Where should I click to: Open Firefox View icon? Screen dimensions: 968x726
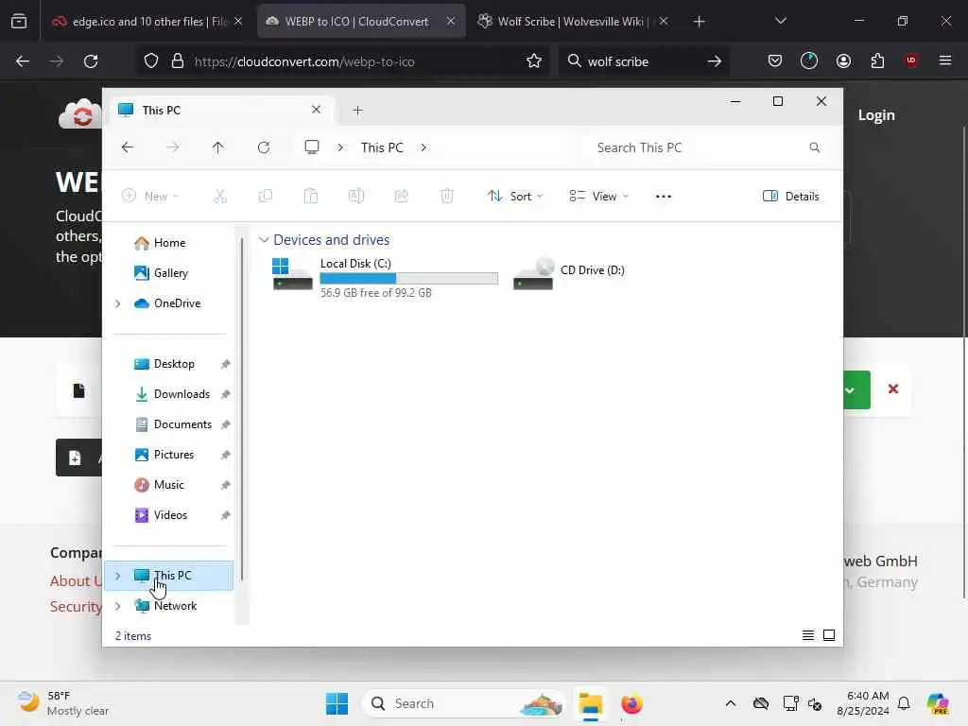[19, 22]
